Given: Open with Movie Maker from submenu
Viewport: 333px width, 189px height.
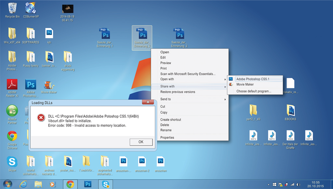Looking at the screenshot, I should point(255,85).
